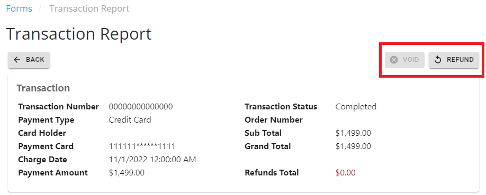Screen dimensions: 486x195
Task: Click the REFUND button label
Action: (x=460, y=60)
